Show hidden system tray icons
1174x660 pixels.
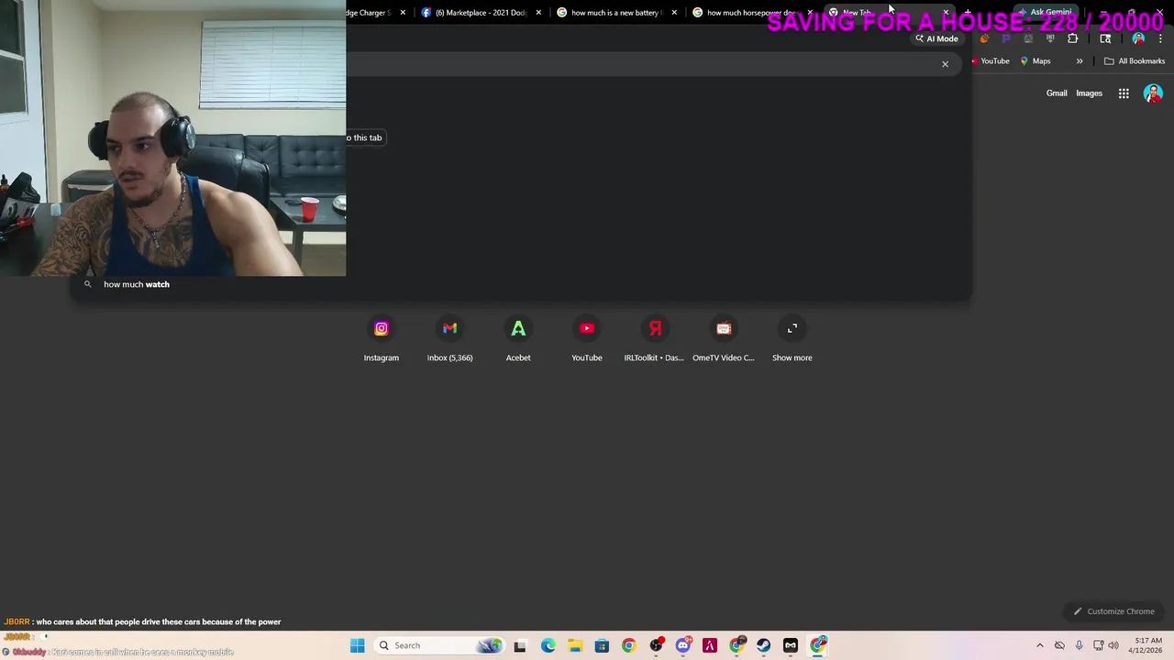coord(1039,645)
